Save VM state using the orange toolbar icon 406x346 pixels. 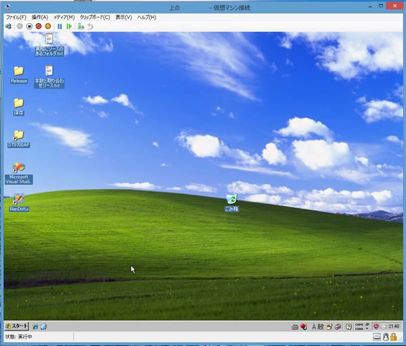[x=48, y=26]
